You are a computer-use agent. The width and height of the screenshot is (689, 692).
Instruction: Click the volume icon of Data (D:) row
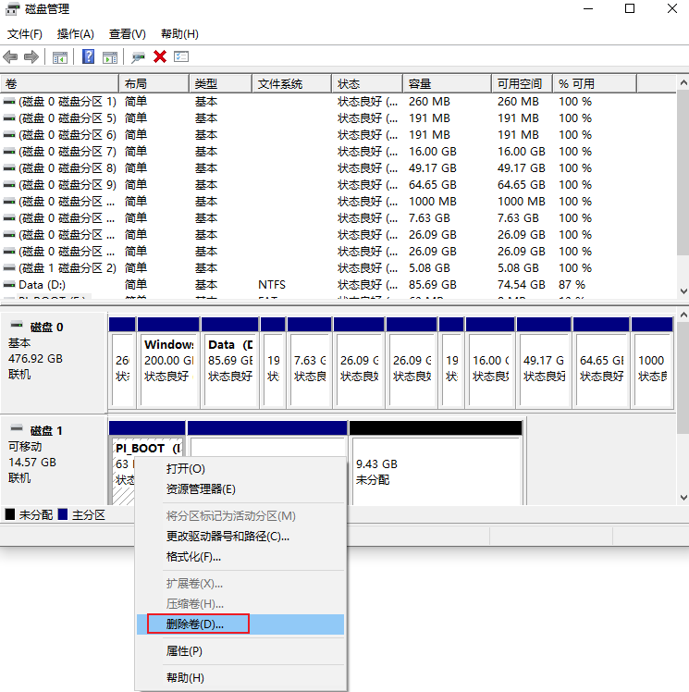9,285
